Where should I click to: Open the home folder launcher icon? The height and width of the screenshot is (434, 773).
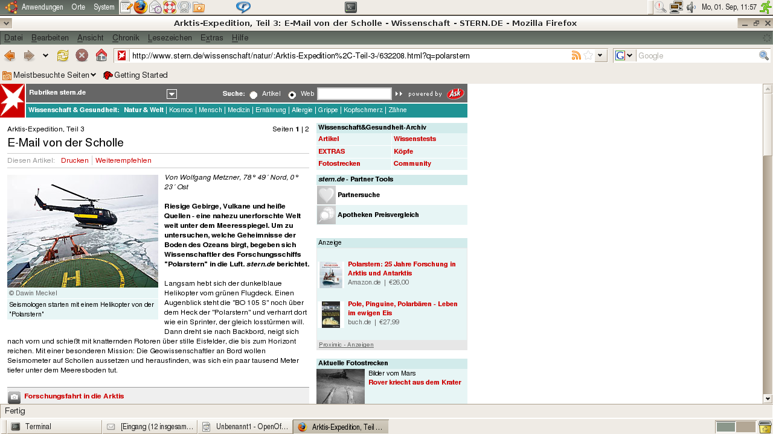[199, 7]
